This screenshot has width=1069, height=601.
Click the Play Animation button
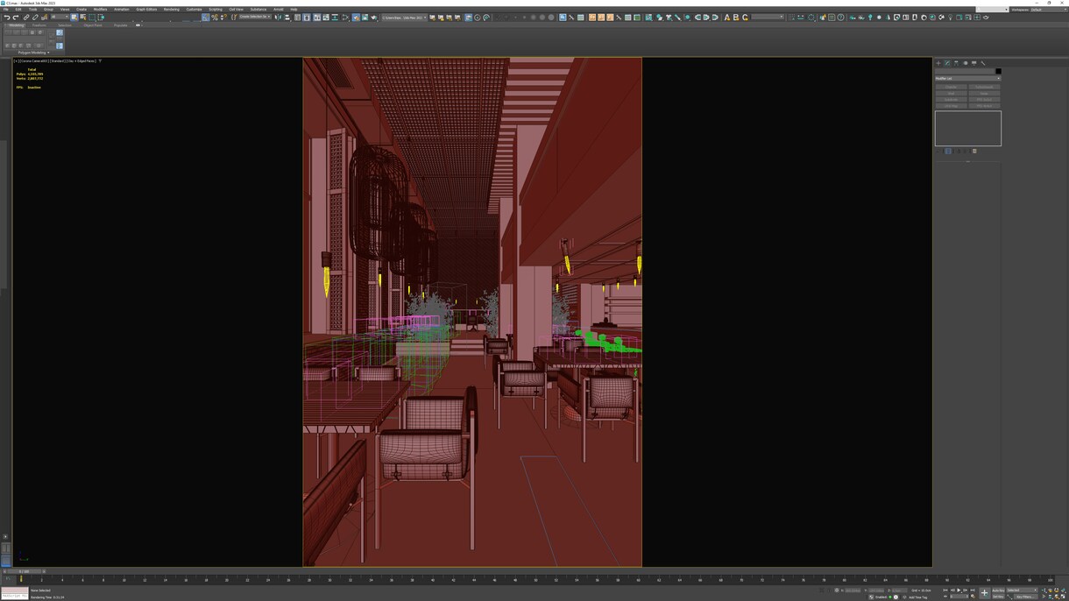click(x=959, y=590)
